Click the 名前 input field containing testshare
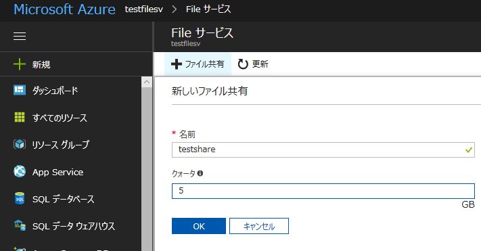The width and height of the screenshot is (481, 251). tap(323, 150)
